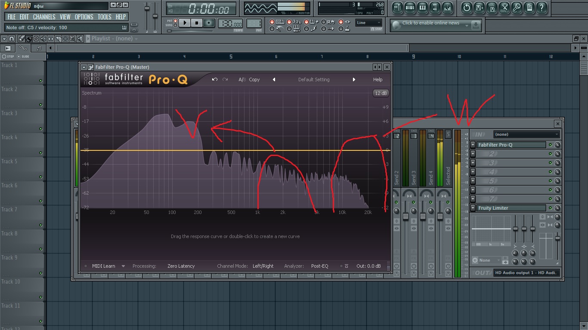Toggle the Playlist snap magnet icon
Image resolution: width=588 pixels, height=330 pixels.
(x=12, y=39)
